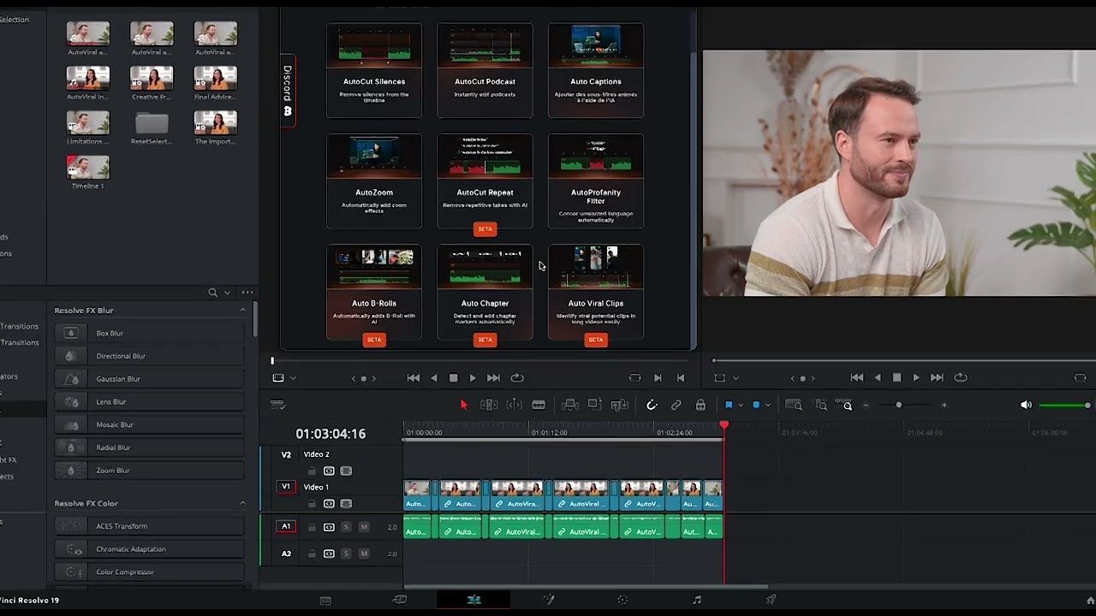The height and width of the screenshot is (616, 1096).
Task: Open the Auto Viral Clips card
Action: click(596, 292)
